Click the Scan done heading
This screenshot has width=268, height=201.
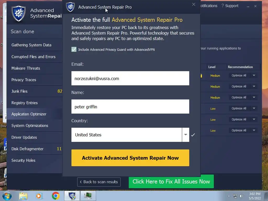pos(23,31)
